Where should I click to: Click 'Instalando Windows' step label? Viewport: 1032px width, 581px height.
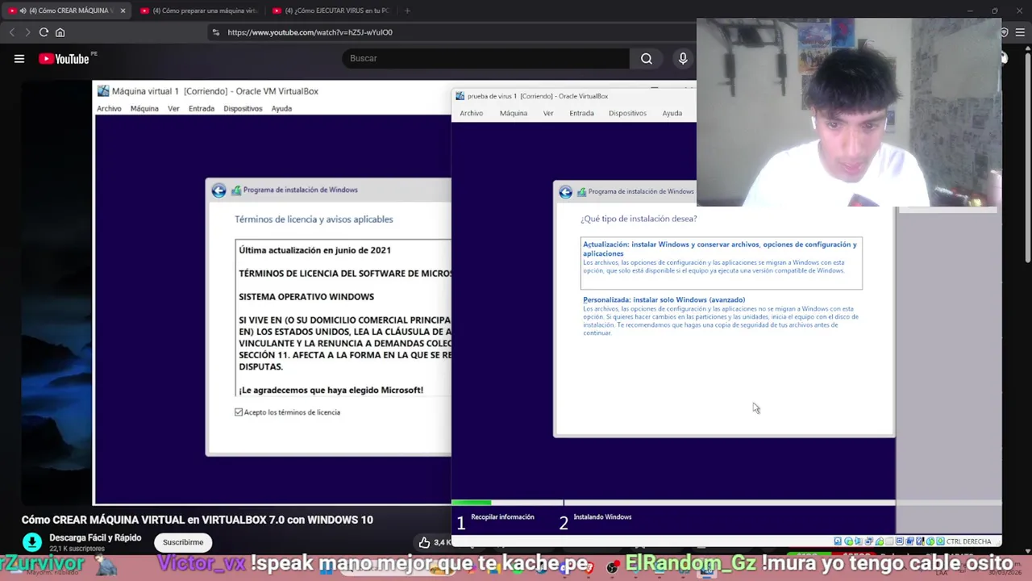click(x=602, y=517)
